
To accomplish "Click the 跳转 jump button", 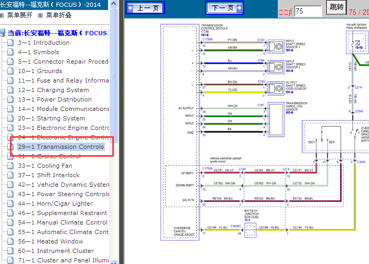I will click(x=336, y=7).
